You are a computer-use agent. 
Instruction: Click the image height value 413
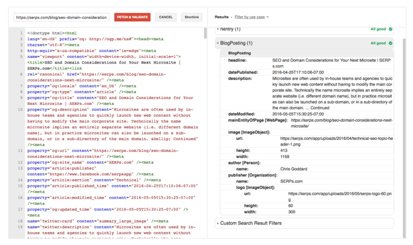[284, 151]
